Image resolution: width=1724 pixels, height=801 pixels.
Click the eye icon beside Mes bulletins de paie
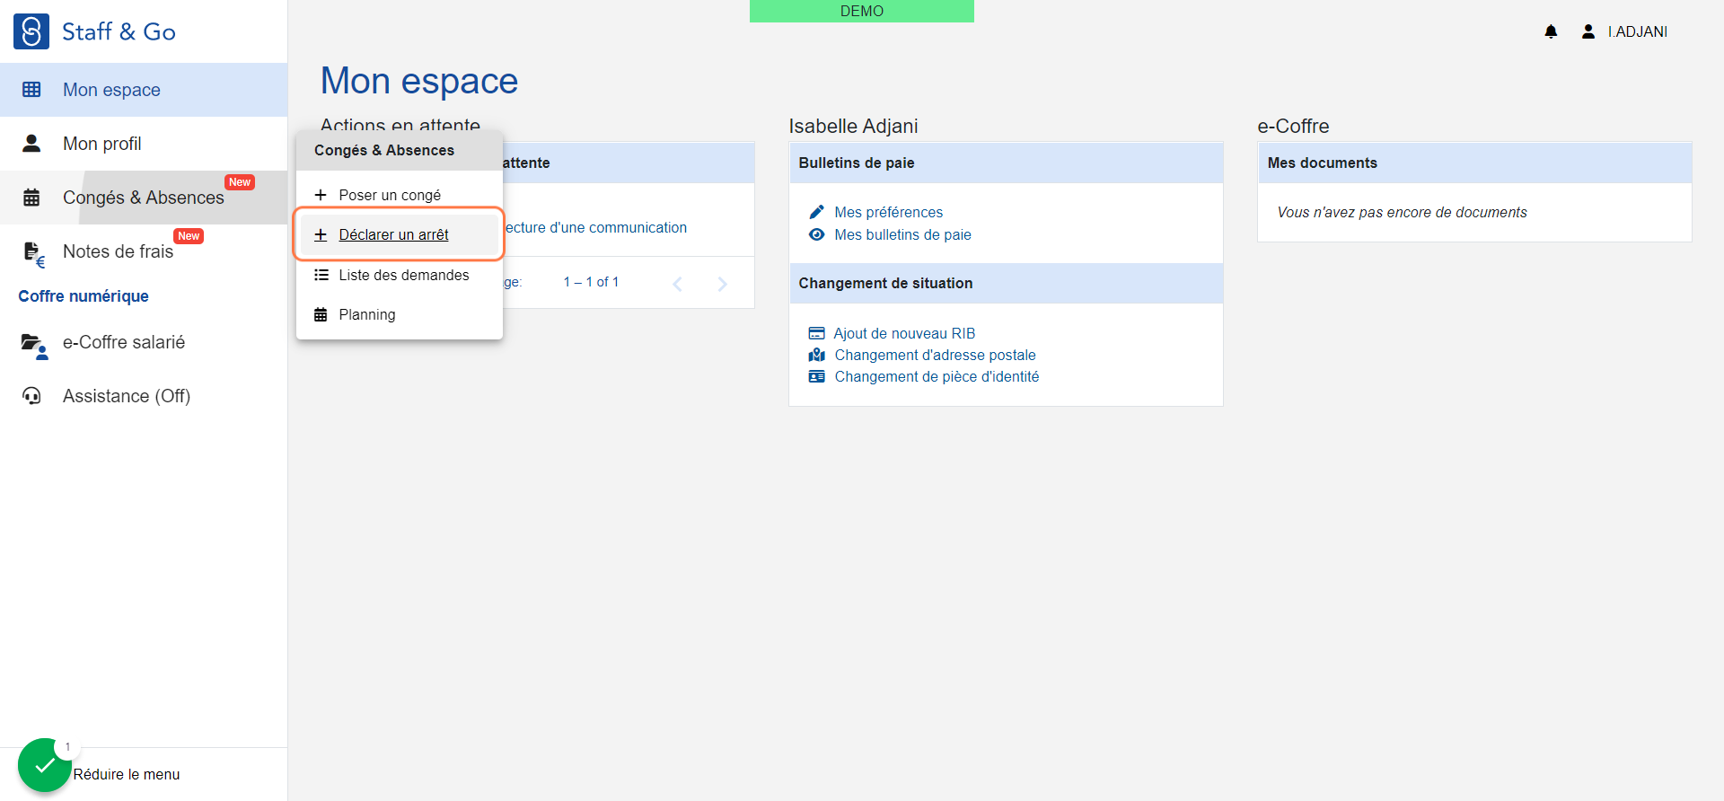(x=816, y=234)
